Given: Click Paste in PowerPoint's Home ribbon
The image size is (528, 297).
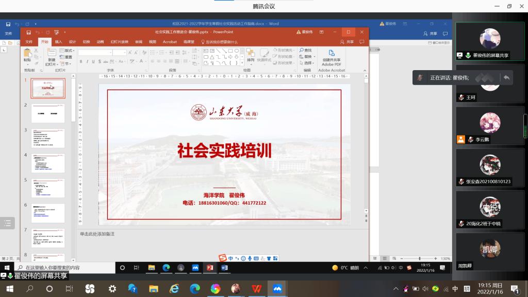Looking at the screenshot, I should (x=28, y=56).
